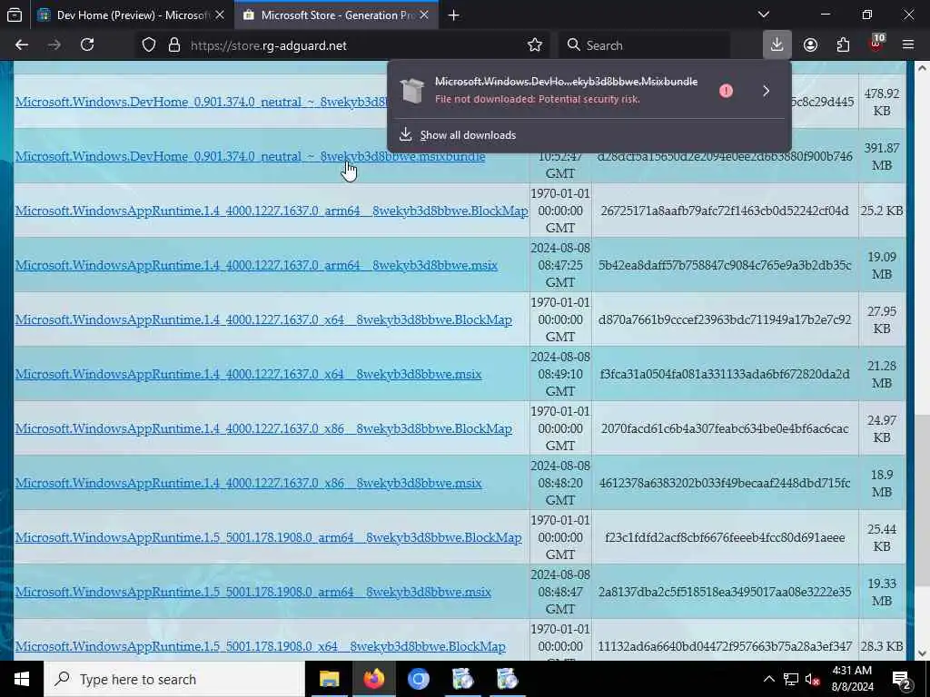Click the Windows taskbar search box
The height and width of the screenshot is (697, 930).
click(x=174, y=679)
